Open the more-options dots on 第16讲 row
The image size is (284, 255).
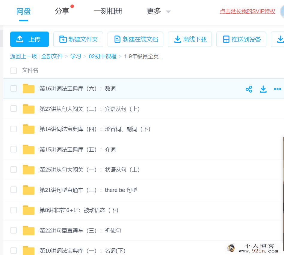[x=277, y=89]
